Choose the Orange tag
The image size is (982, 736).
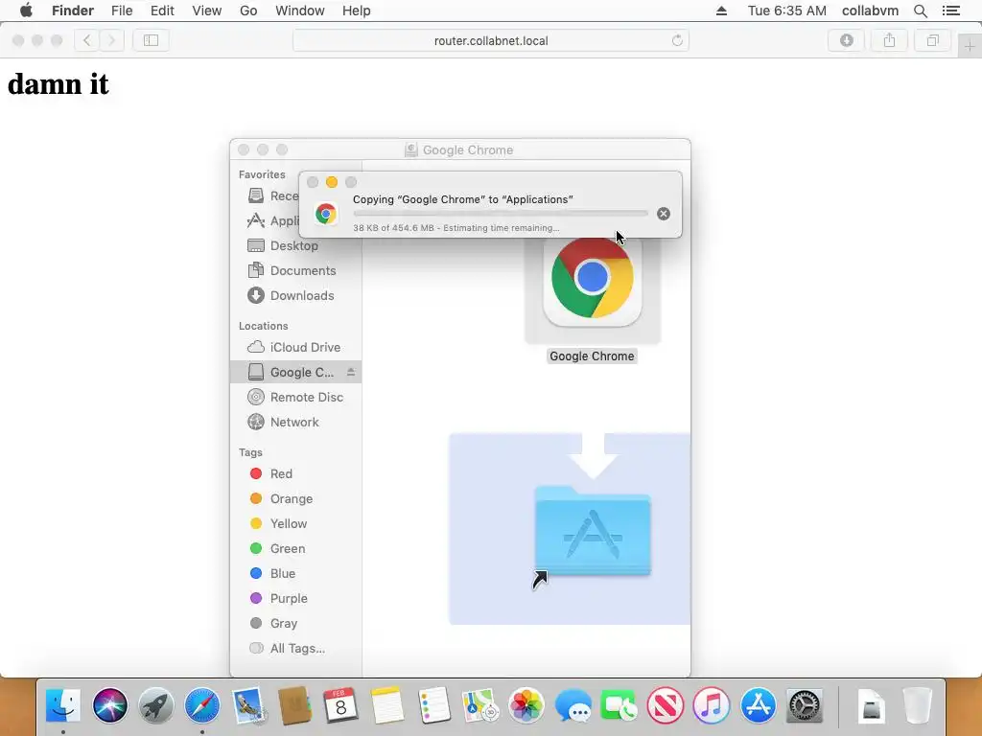click(295, 498)
